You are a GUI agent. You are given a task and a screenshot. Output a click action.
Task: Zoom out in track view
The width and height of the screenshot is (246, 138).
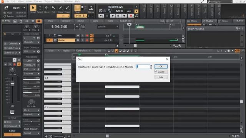click(175, 46)
